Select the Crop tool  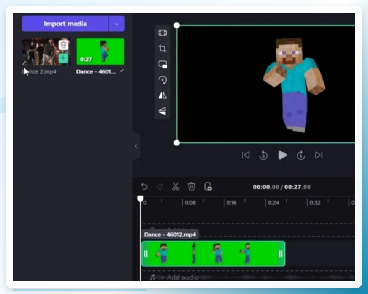tap(162, 48)
